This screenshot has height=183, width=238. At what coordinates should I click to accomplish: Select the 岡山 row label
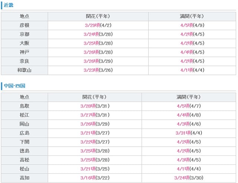(24, 124)
